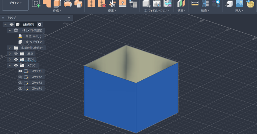Show the hidden 原点 origin folder

(x=16, y=54)
